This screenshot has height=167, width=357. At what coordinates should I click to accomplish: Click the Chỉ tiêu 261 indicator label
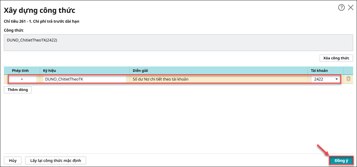click(41, 21)
